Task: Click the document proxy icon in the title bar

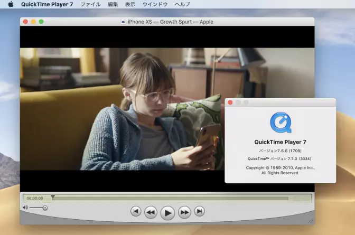Action: click(123, 22)
